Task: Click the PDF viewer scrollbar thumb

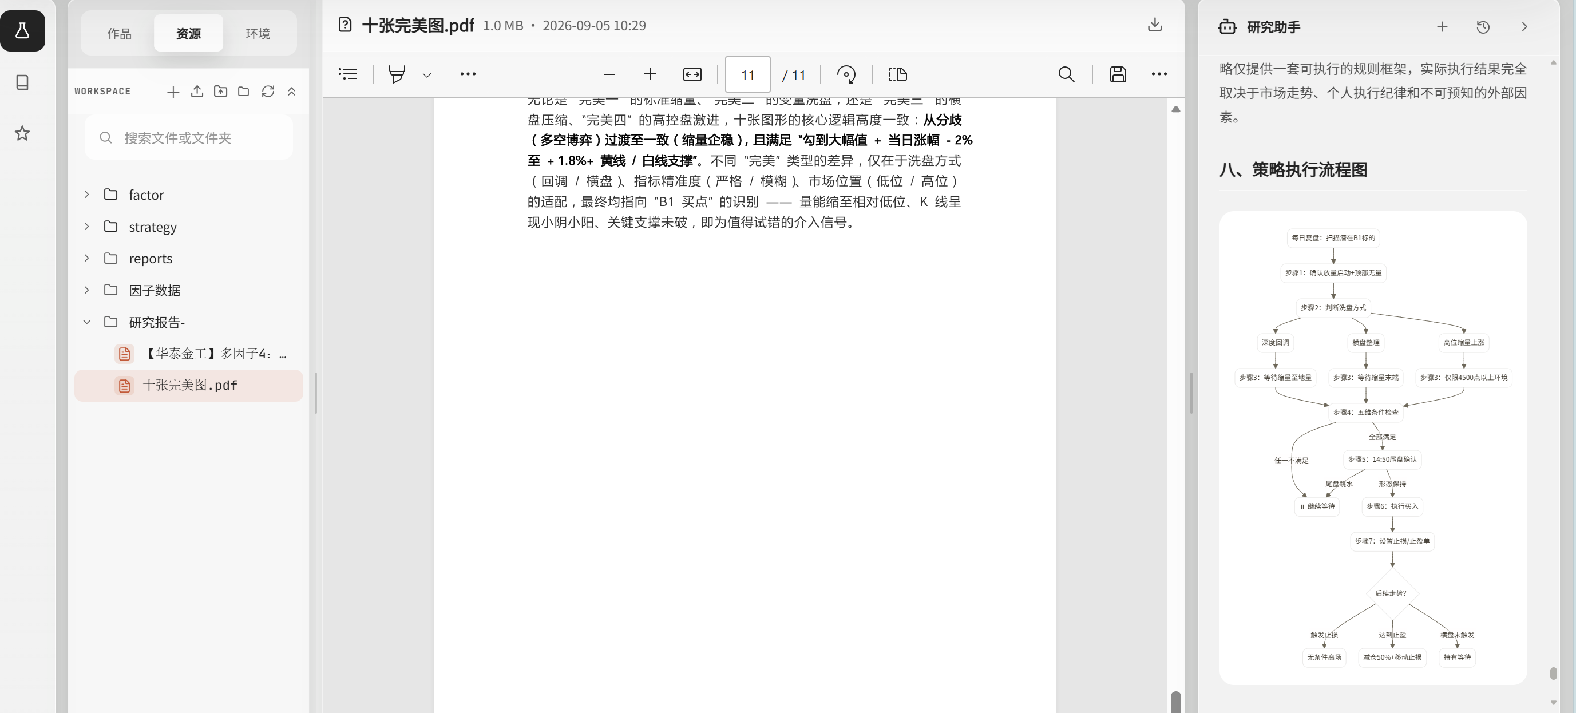Action: pos(1176,702)
